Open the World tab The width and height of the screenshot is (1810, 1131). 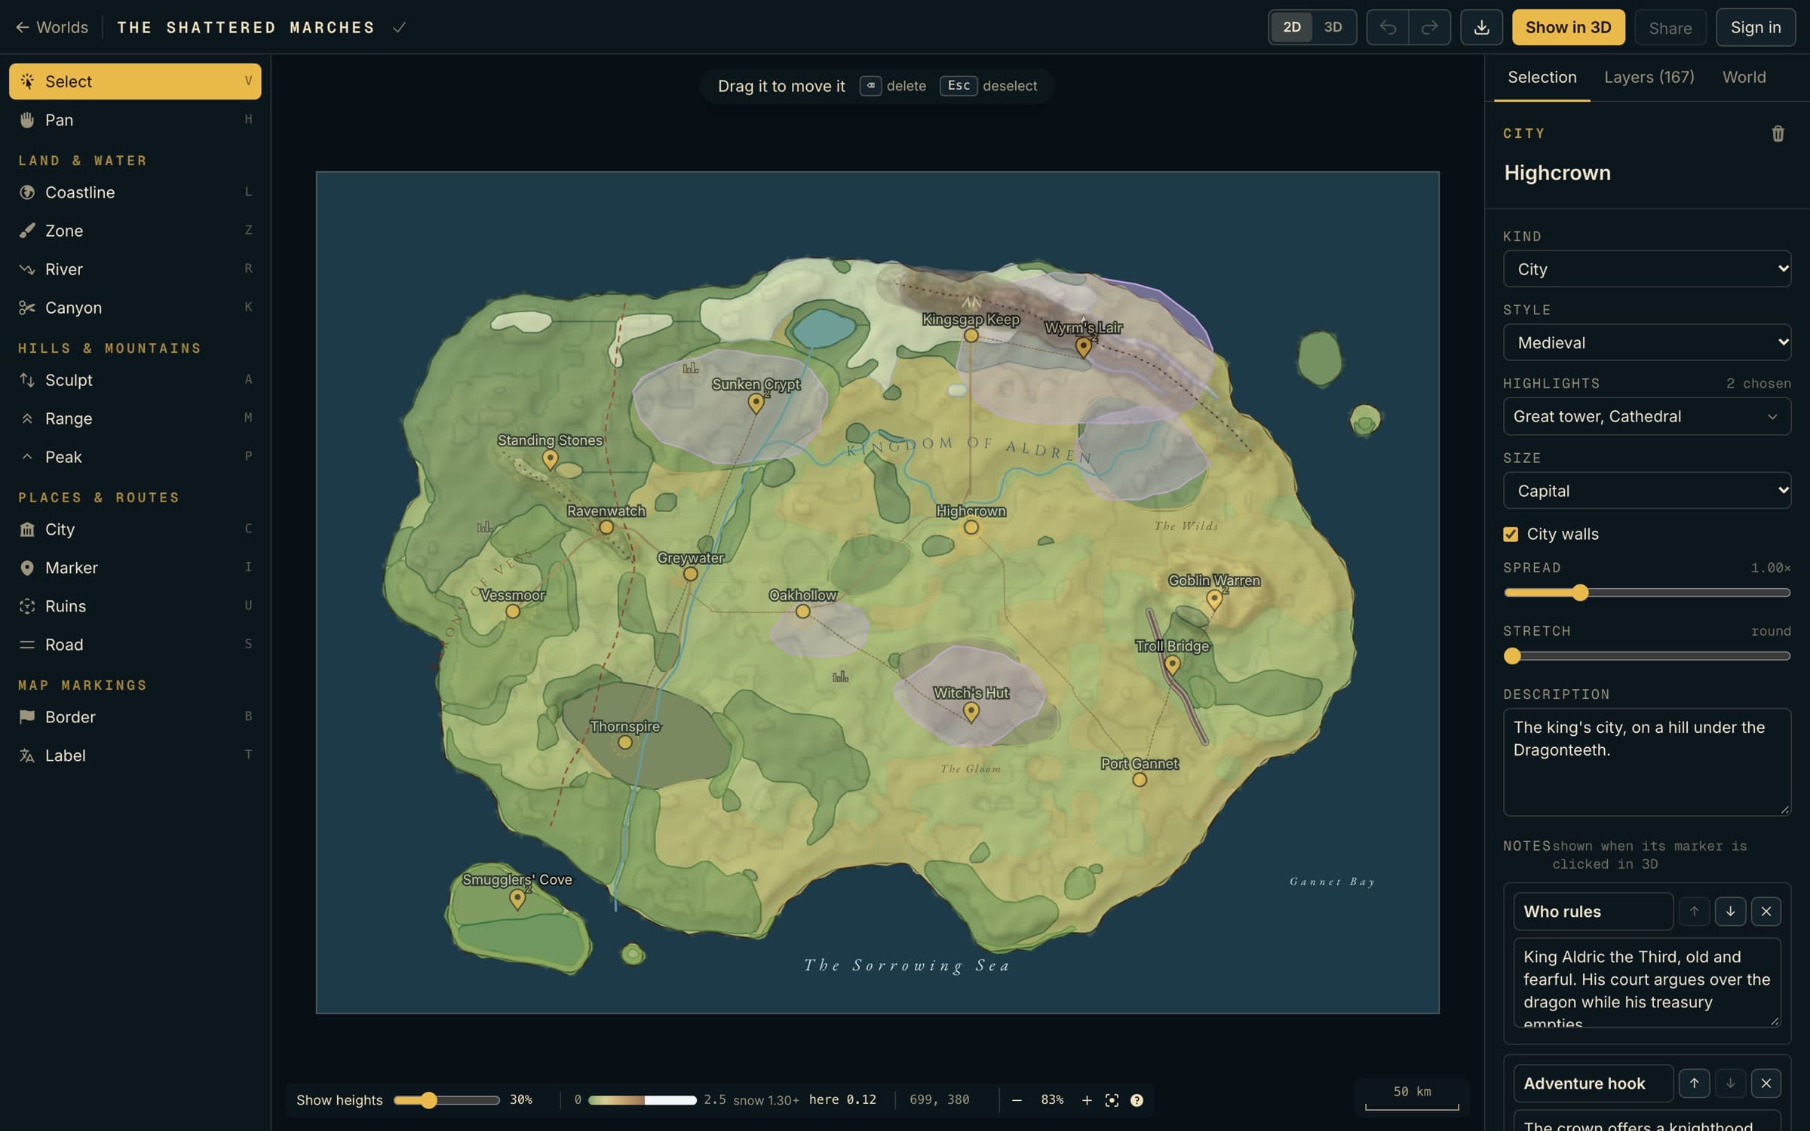pos(1744,77)
